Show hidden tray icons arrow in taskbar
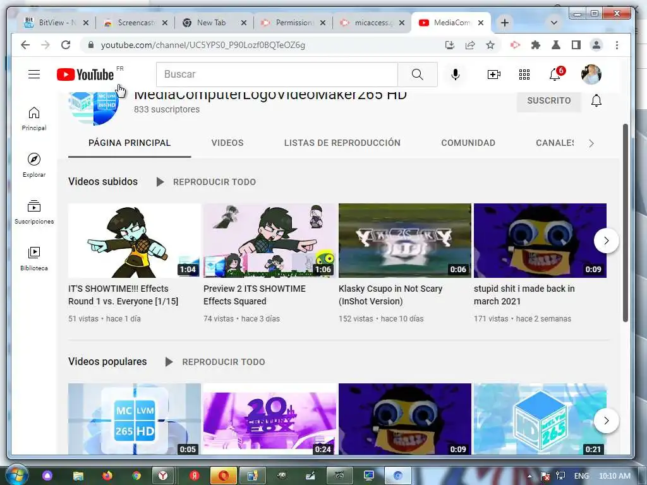 point(530,476)
